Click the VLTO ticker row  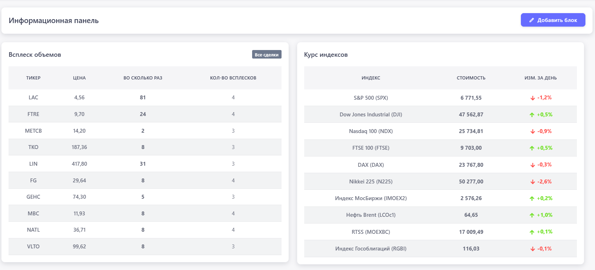(x=33, y=247)
